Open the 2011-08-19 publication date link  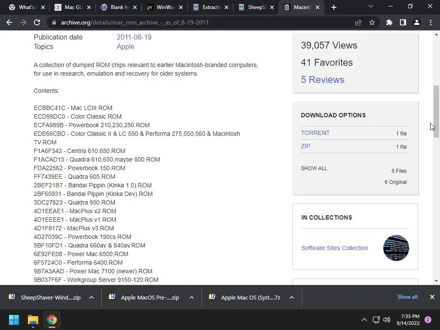[134, 37]
